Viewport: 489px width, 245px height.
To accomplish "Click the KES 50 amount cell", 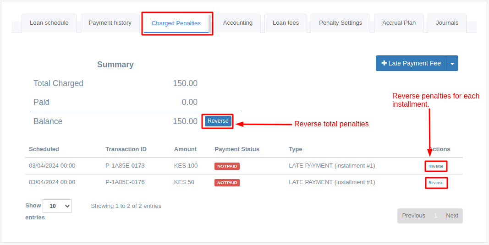I will (x=184, y=182).
